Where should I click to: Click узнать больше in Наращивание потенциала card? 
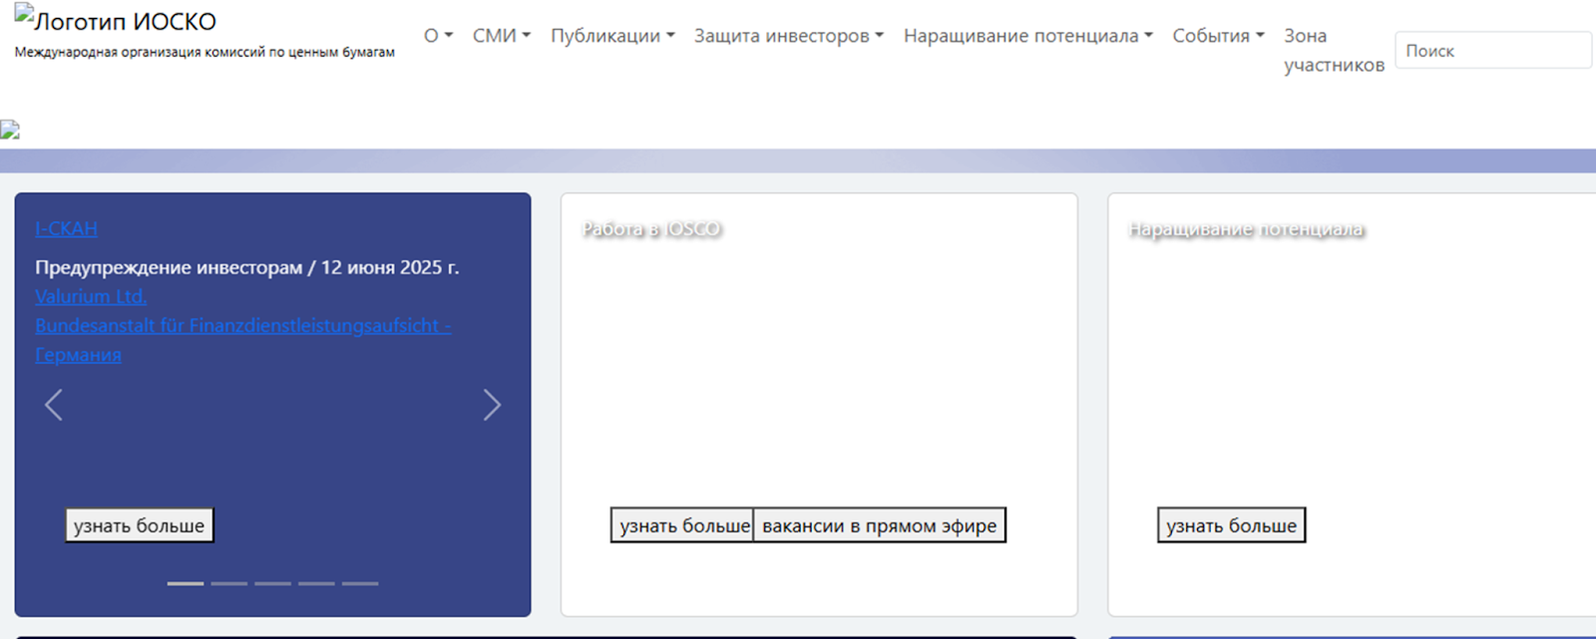point(1231,525)
